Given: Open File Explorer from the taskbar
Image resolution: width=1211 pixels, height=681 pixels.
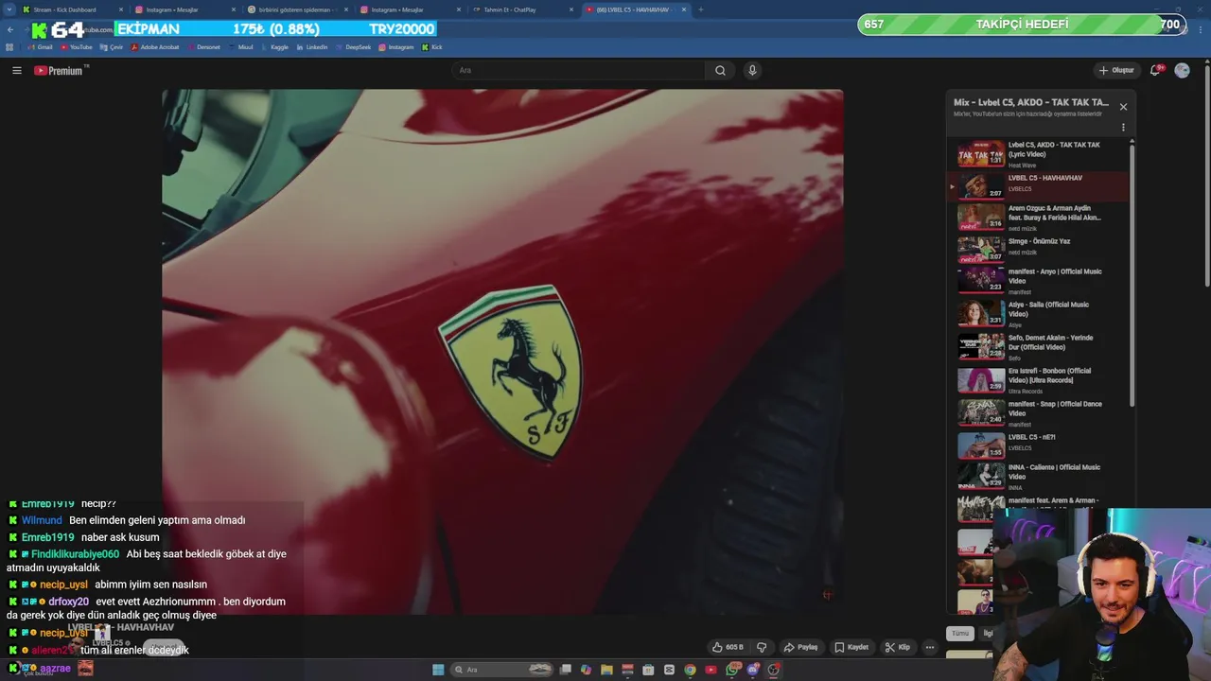Looking at the screenshot, I should click(606, 670).
